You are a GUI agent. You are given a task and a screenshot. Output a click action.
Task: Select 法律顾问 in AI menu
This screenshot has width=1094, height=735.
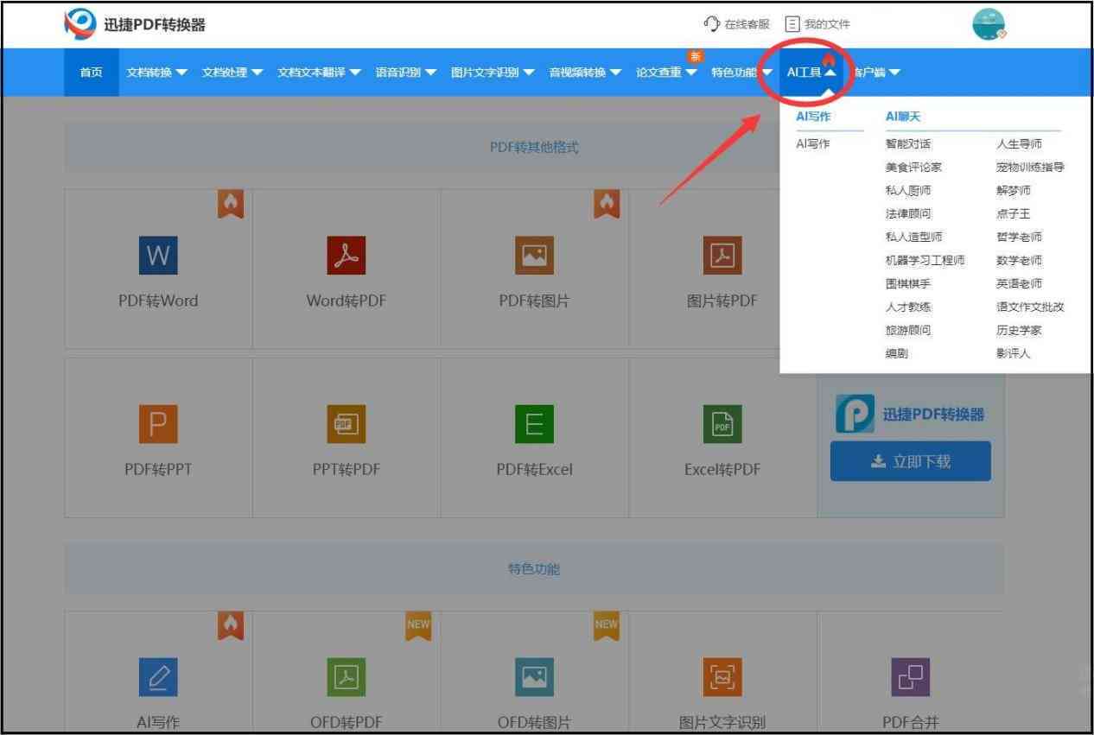click(x=908, y=214)
